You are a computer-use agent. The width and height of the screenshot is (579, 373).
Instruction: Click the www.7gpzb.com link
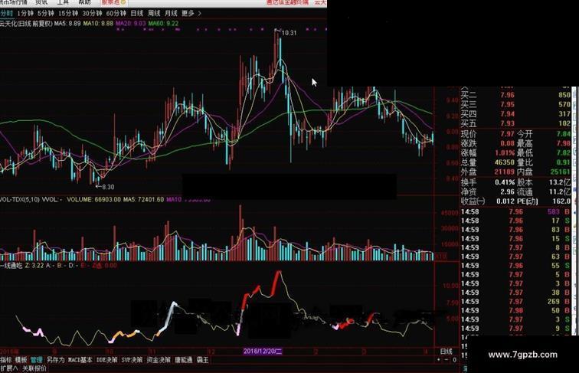522,355
